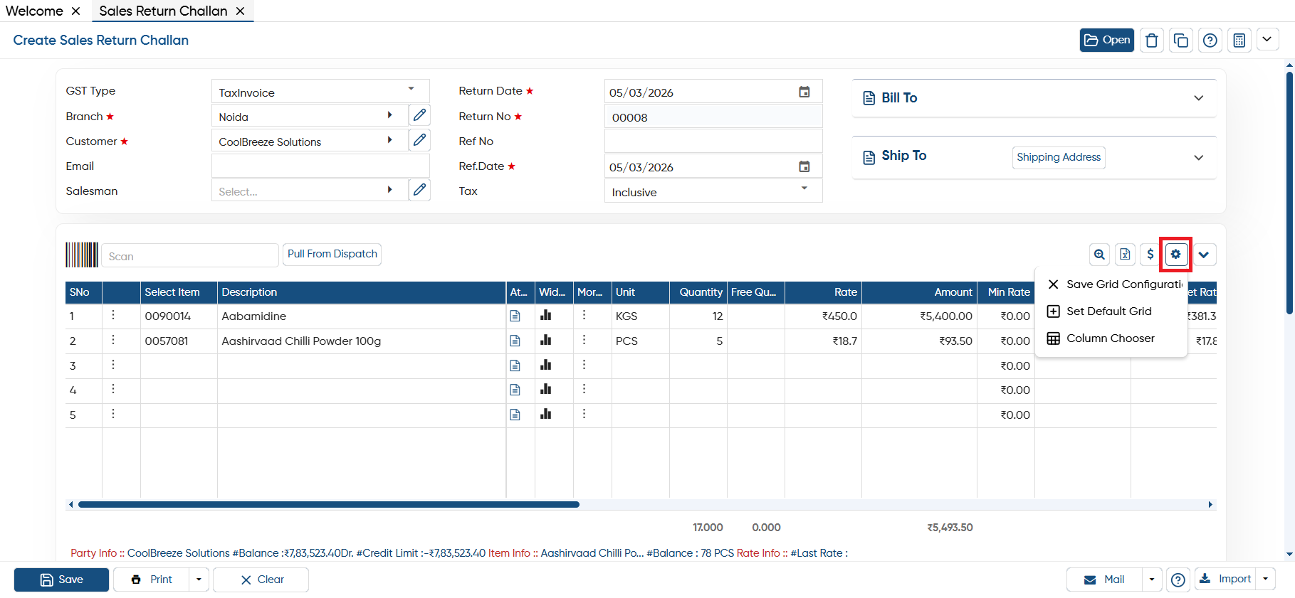Open Return Date calendar picker
This screenshot has width=1295, height=598.
pyautogui.click(x=804, y=92)
